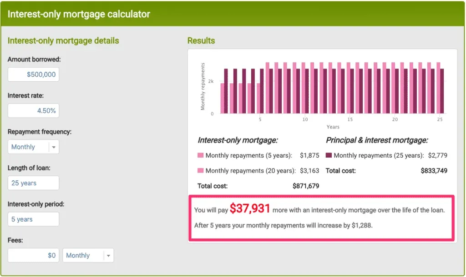Click the 'Total cost:' label under principal & interest
This screenshot has width=466, height=277.
(x=340, y=171)
